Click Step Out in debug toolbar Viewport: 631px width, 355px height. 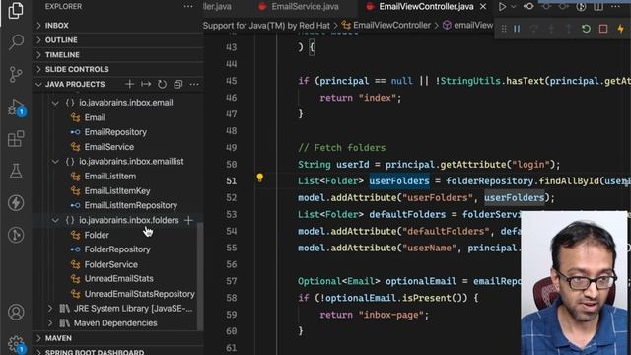point(568,29)
